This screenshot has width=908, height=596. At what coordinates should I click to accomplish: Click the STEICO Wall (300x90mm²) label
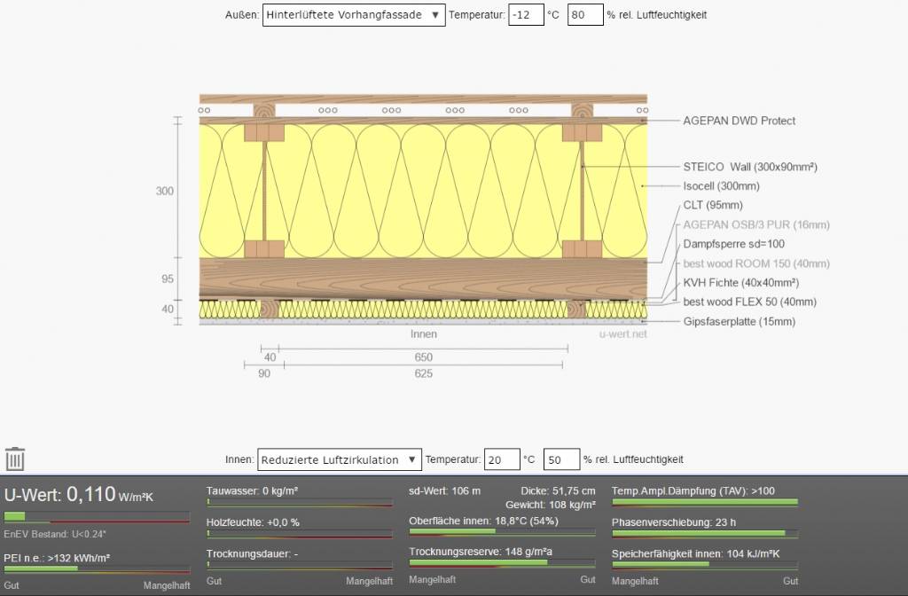click(749, 167)
